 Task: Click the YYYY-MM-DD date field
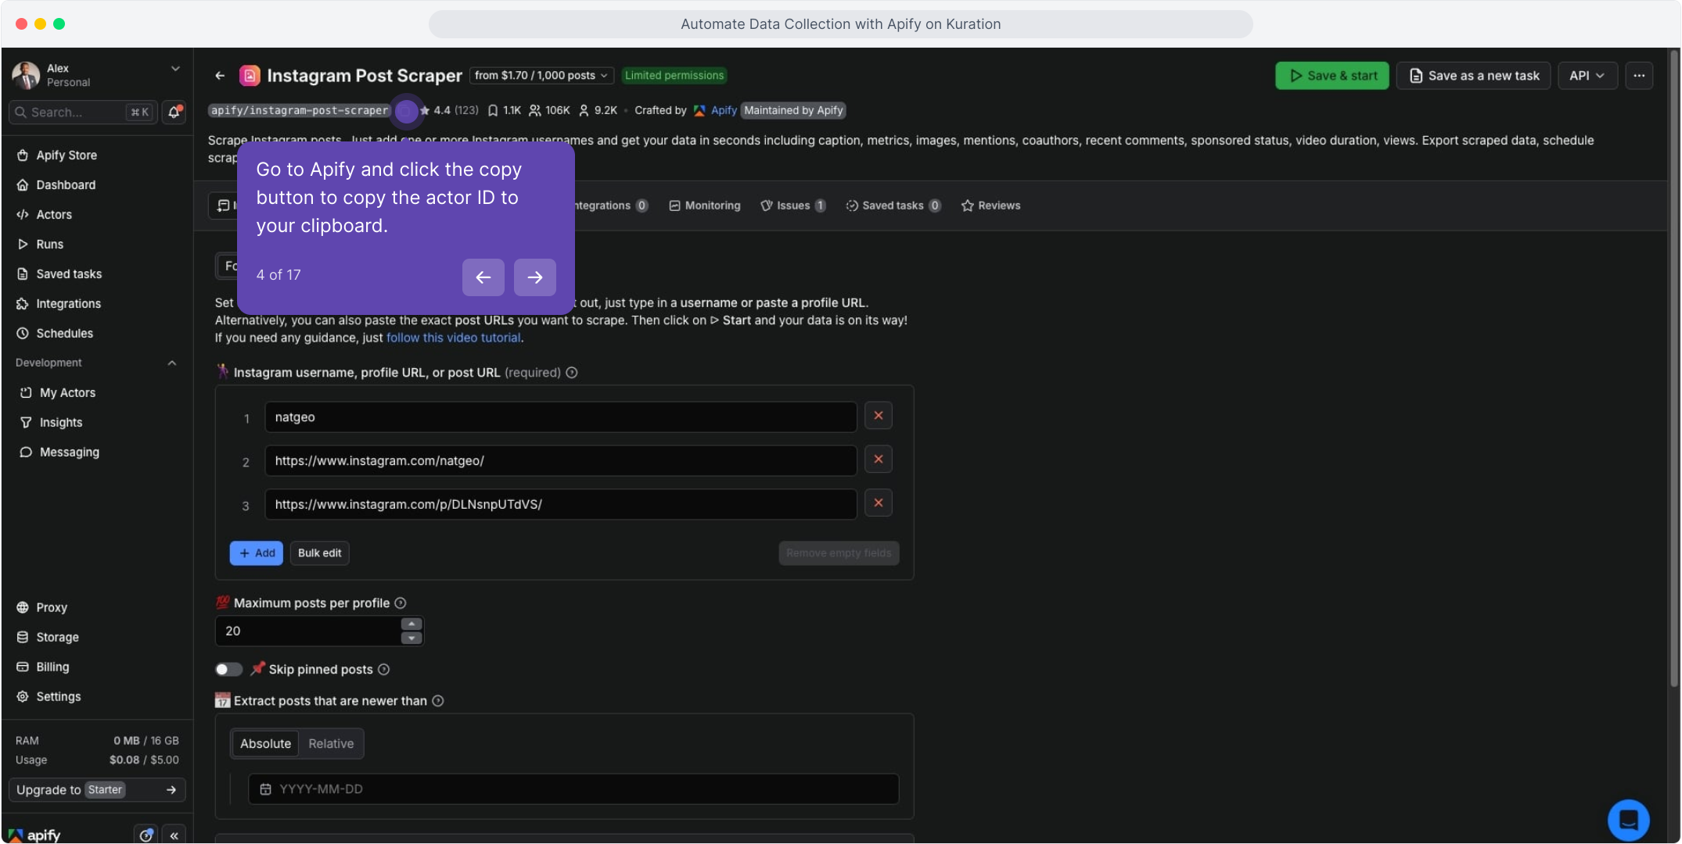573,789
